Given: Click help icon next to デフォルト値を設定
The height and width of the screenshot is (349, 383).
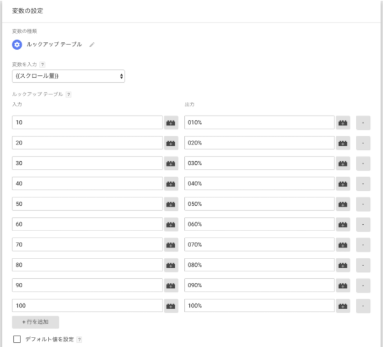Looking at the screenshot, I should click(80, 339).
